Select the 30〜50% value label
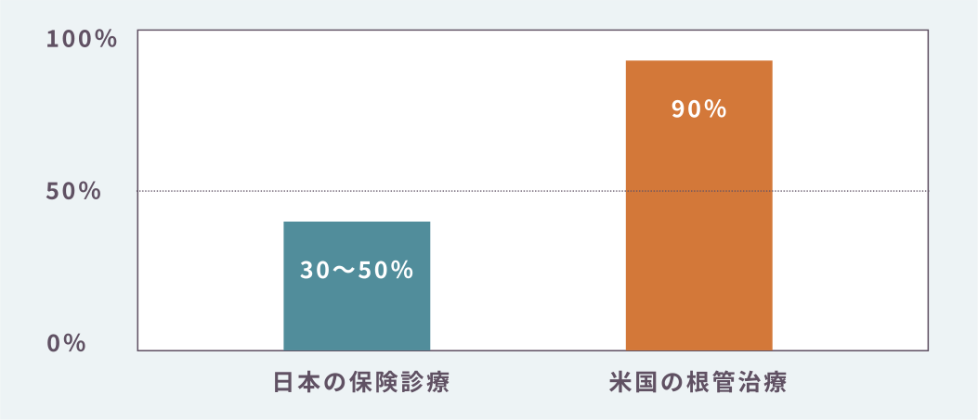 (x=357, y=271)
